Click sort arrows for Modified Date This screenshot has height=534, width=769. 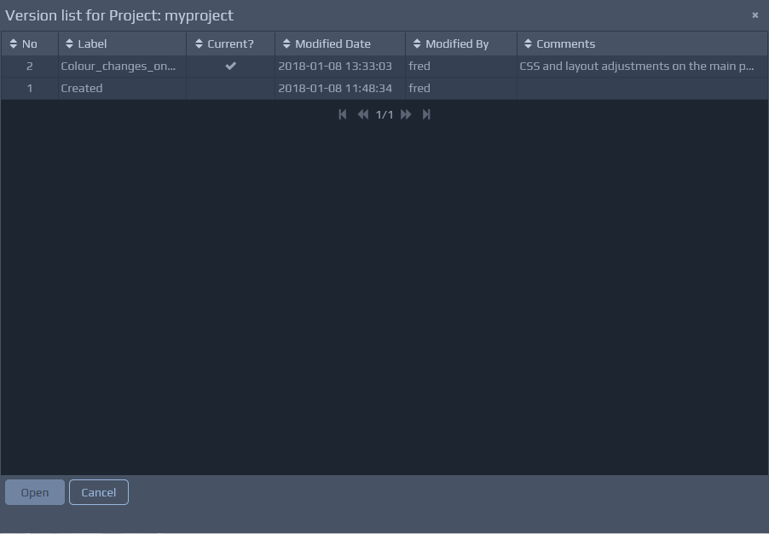tap(286, 44)
